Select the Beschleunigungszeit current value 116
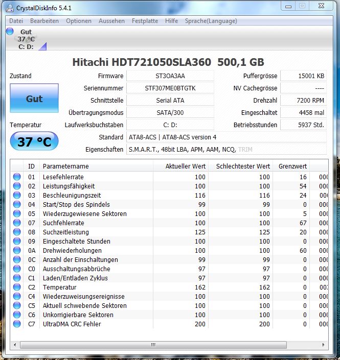This screenshot has width=340, height=360. click(200, 196)
